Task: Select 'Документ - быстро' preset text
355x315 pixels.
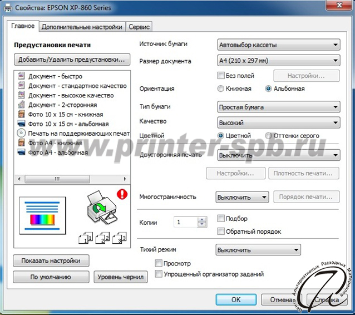Action: click(x=55, y=76)
